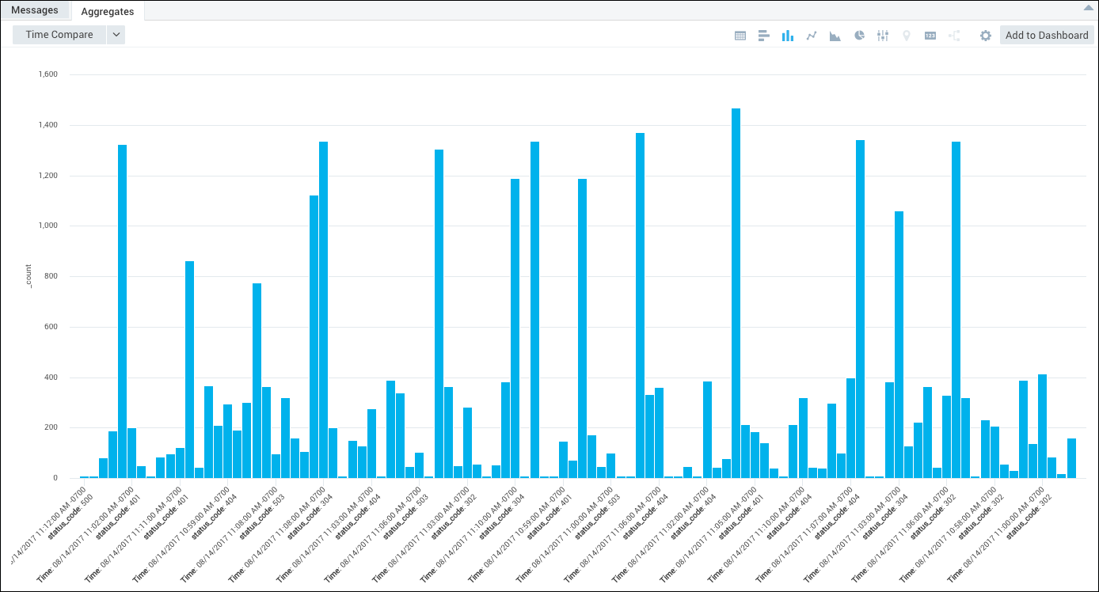
Task: Switch to table view icon
Action: point(740,36)
